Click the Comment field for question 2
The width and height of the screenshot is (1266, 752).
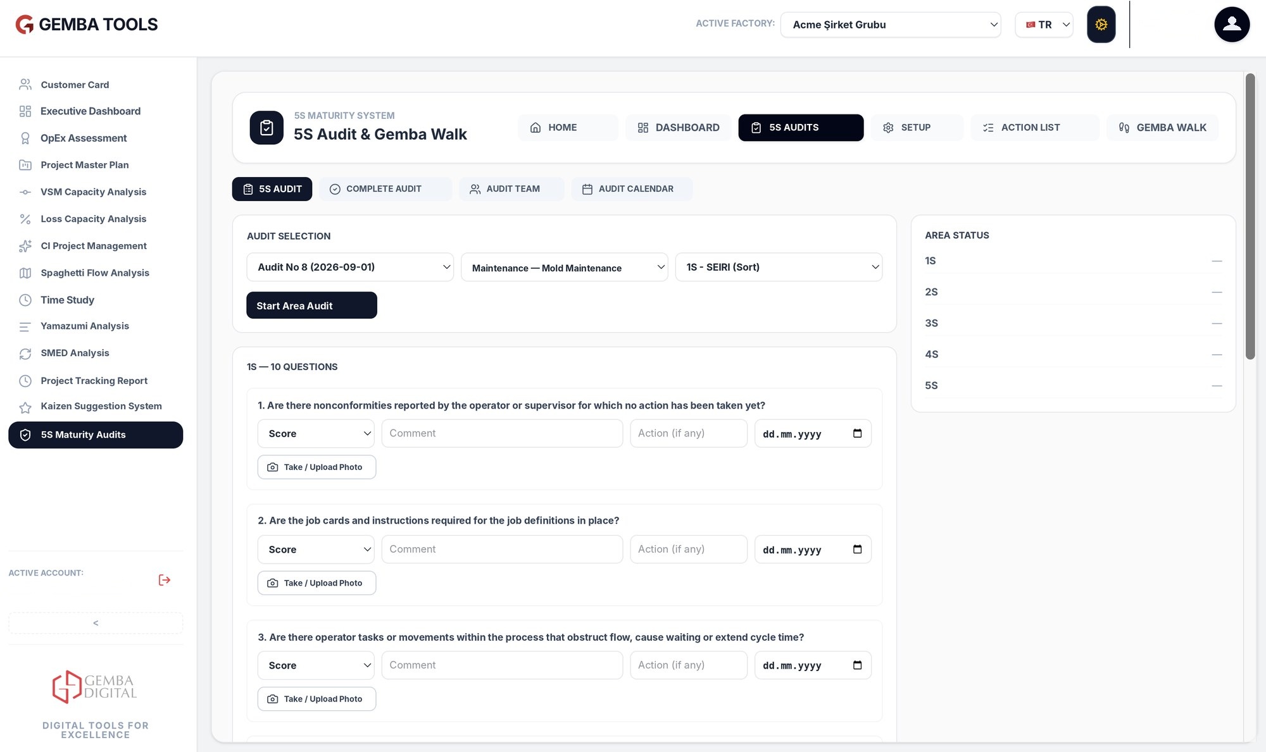tap(502, 549)
